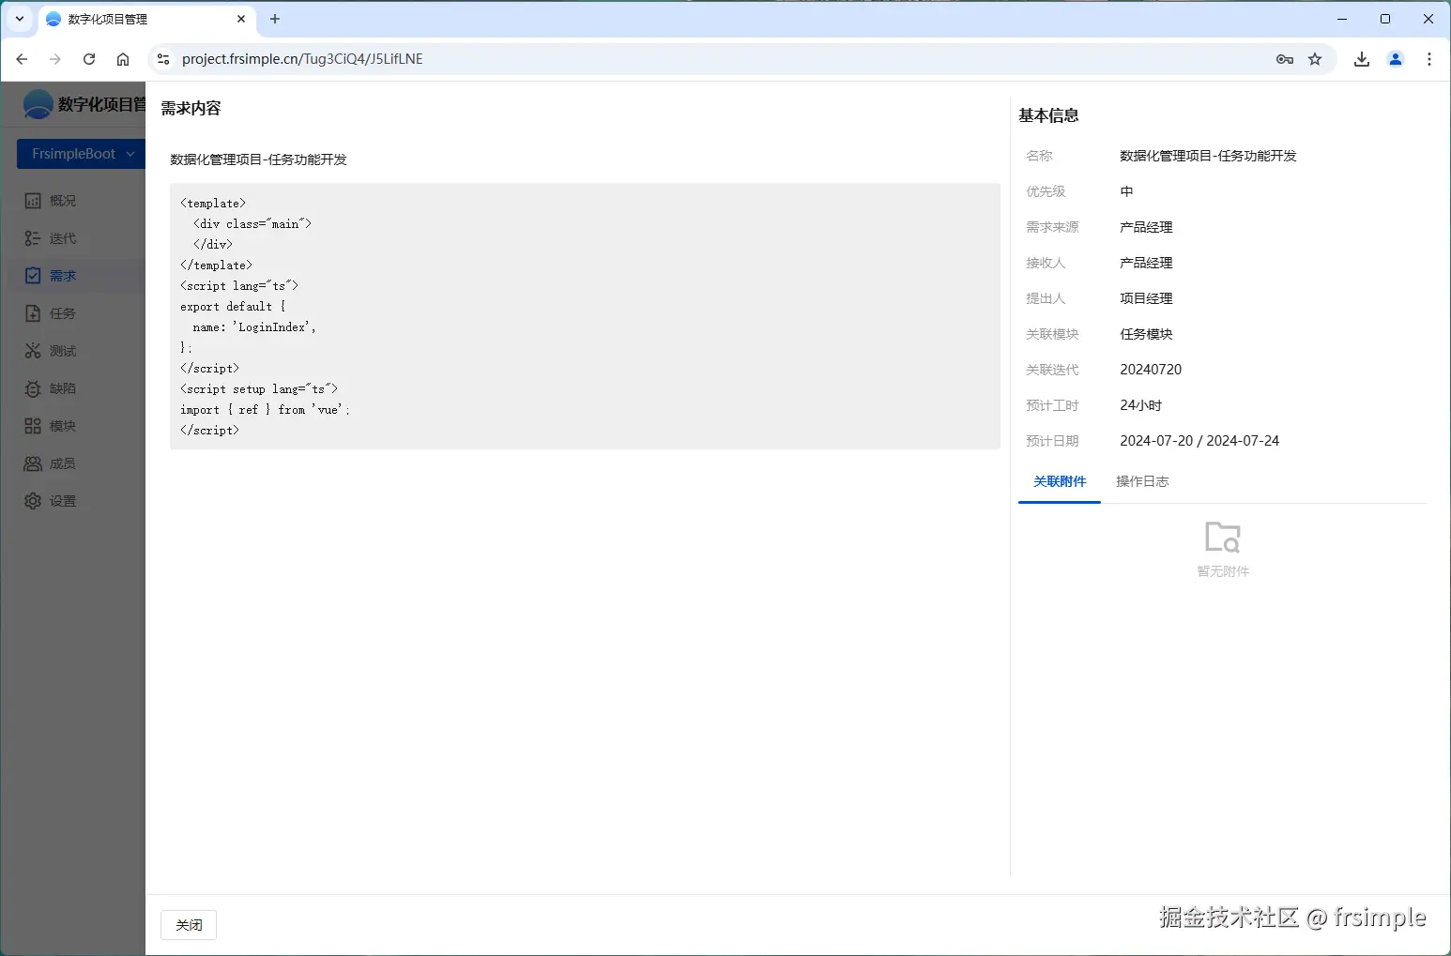Open Chrome's three-dot menu
The image size is (1451, 956).
[1429, 58]
